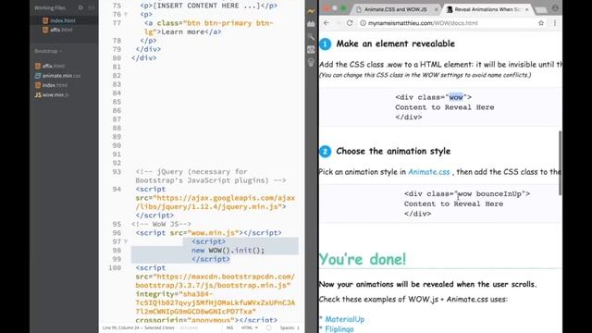The width and height of the screenshot is (592, 333).
Task: Open the MaterialUp link
Action: (344, 319)
